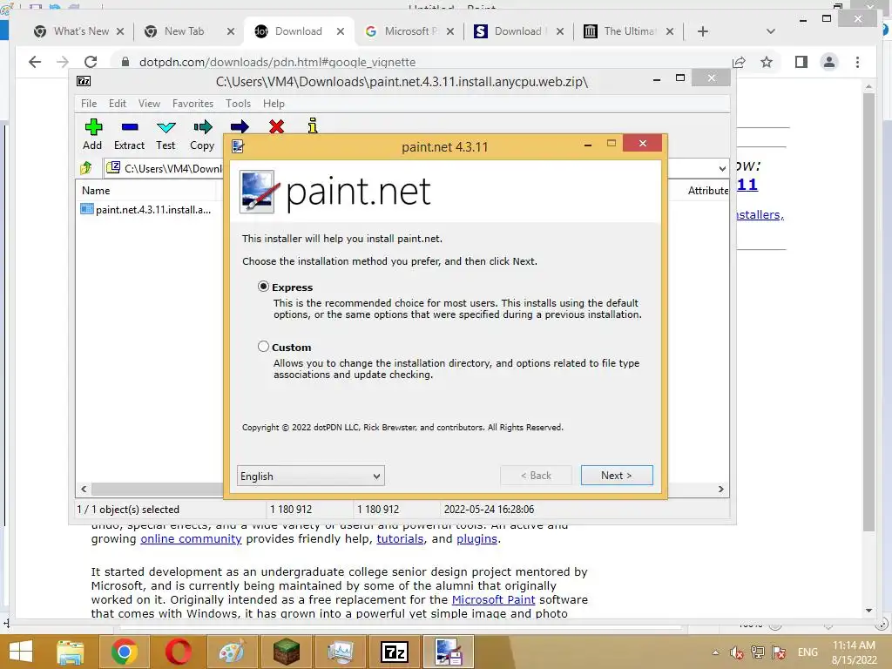The image size is (892, 669).
Task: Open Opera from the taskbar
Action: coord(178,652)
